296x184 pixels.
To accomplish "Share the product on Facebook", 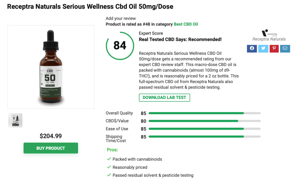I will point(251,48).
